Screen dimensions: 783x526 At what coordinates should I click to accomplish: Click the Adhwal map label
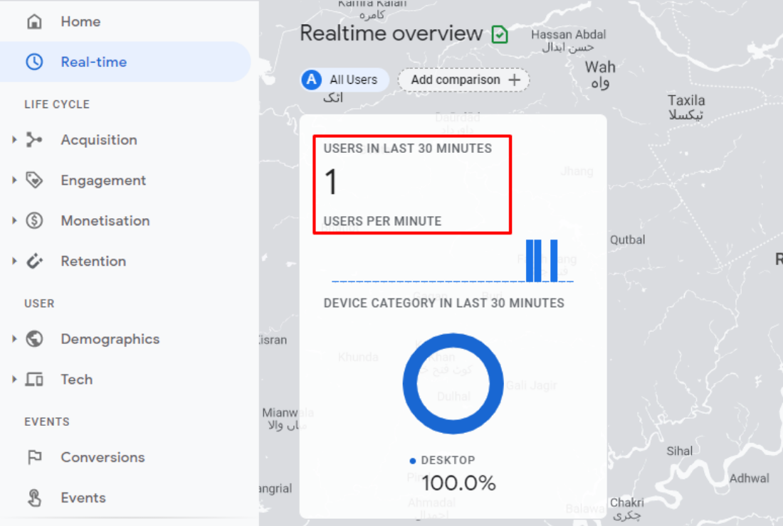click(749, 478)
